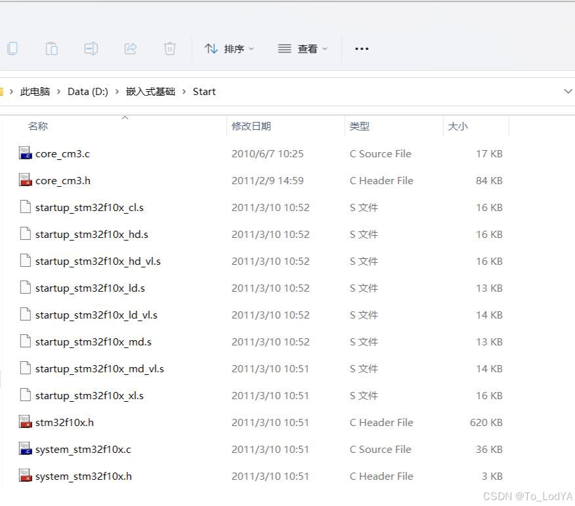Select file name stm32f10x.h
575x506 pixels.
[x=64, y=423]
